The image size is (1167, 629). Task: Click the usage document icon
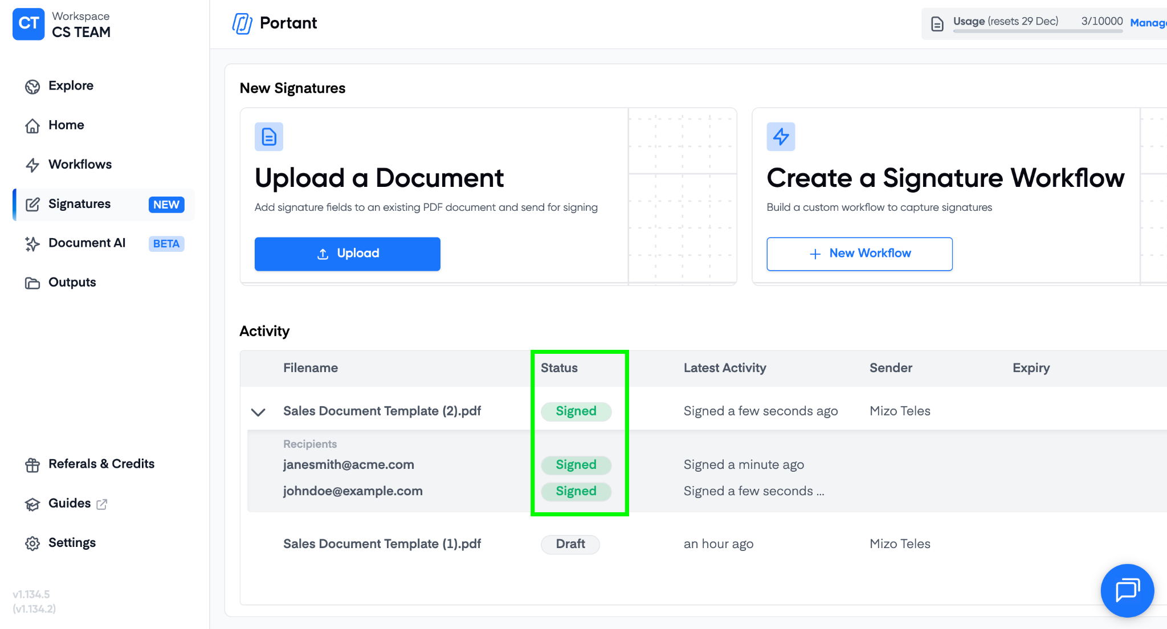coord(937,24)
